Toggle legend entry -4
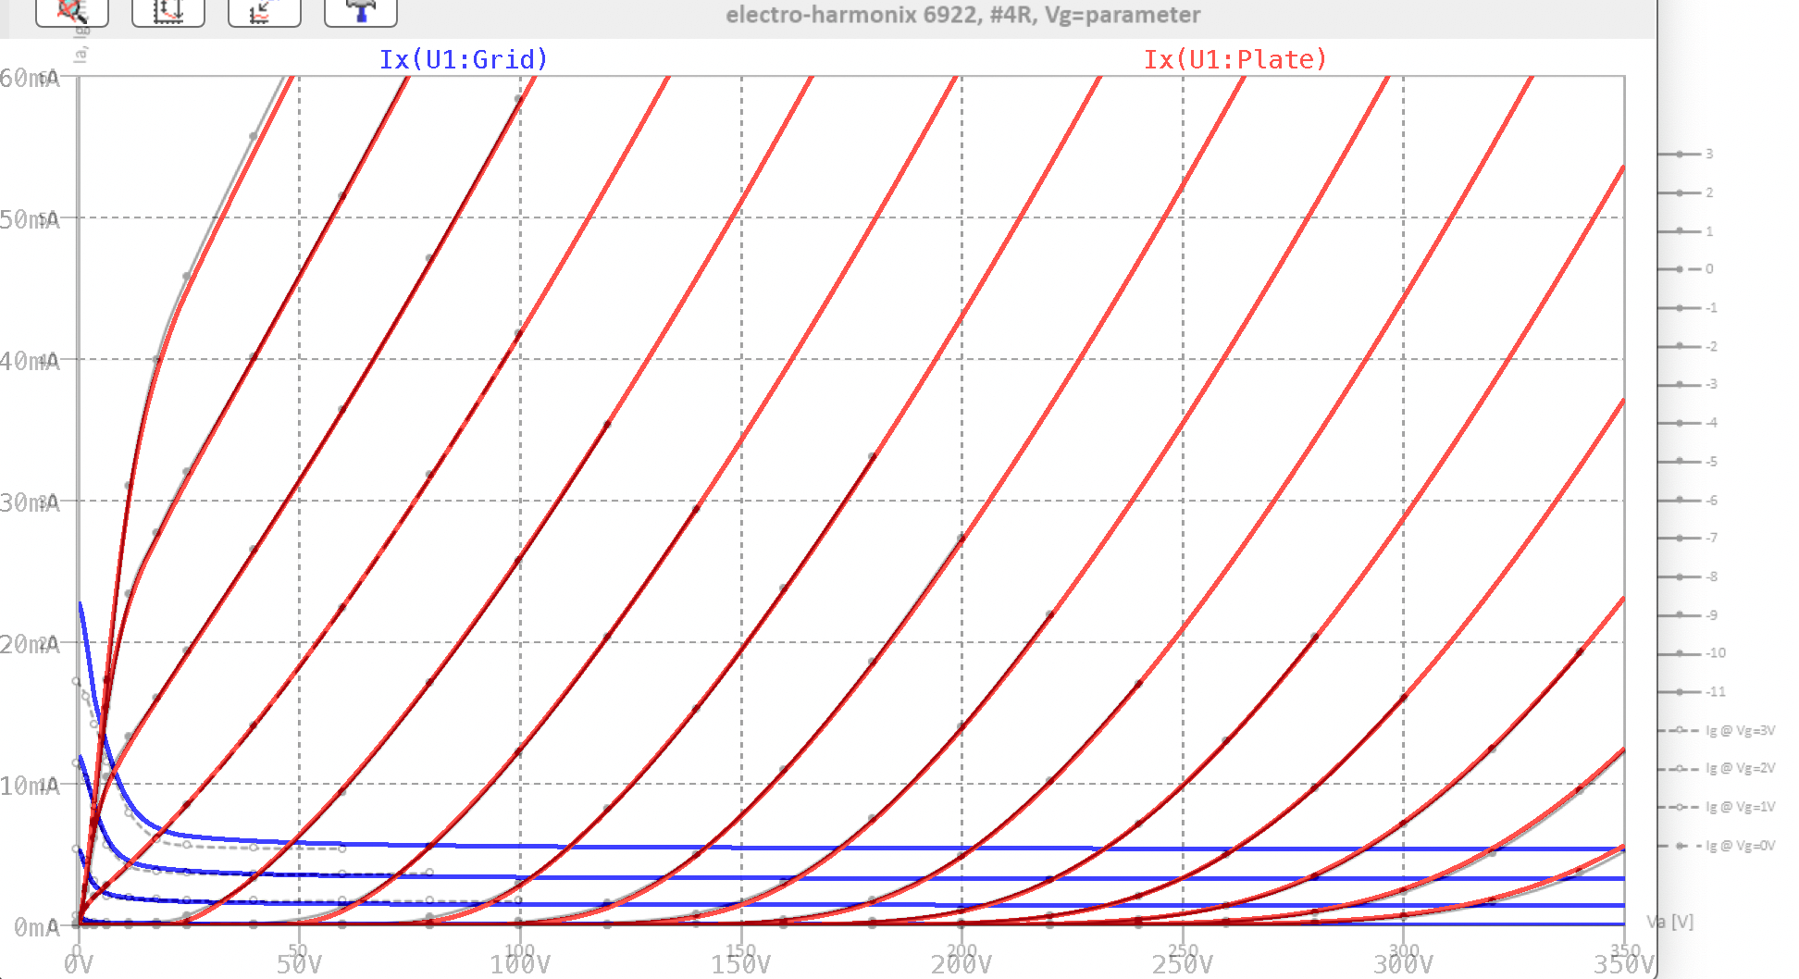Image resolution: width=1799 pixels, height=979 pixels. point(1688,423)
